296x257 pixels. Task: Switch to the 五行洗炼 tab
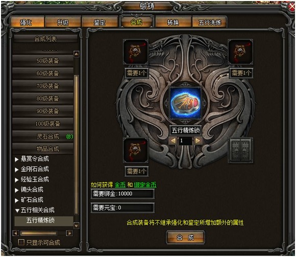click(210, 22)
